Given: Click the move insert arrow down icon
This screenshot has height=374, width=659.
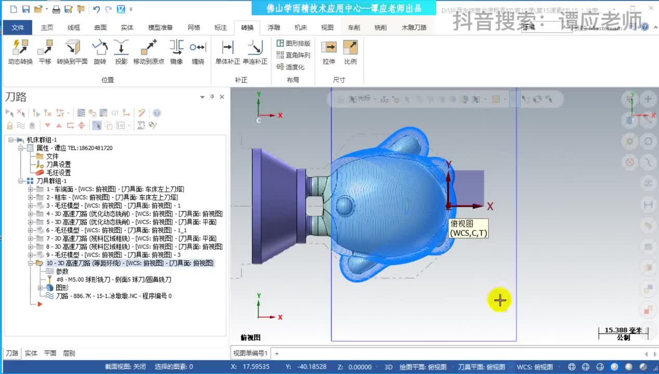Looking at the screenshot, I should coord(47,125).
